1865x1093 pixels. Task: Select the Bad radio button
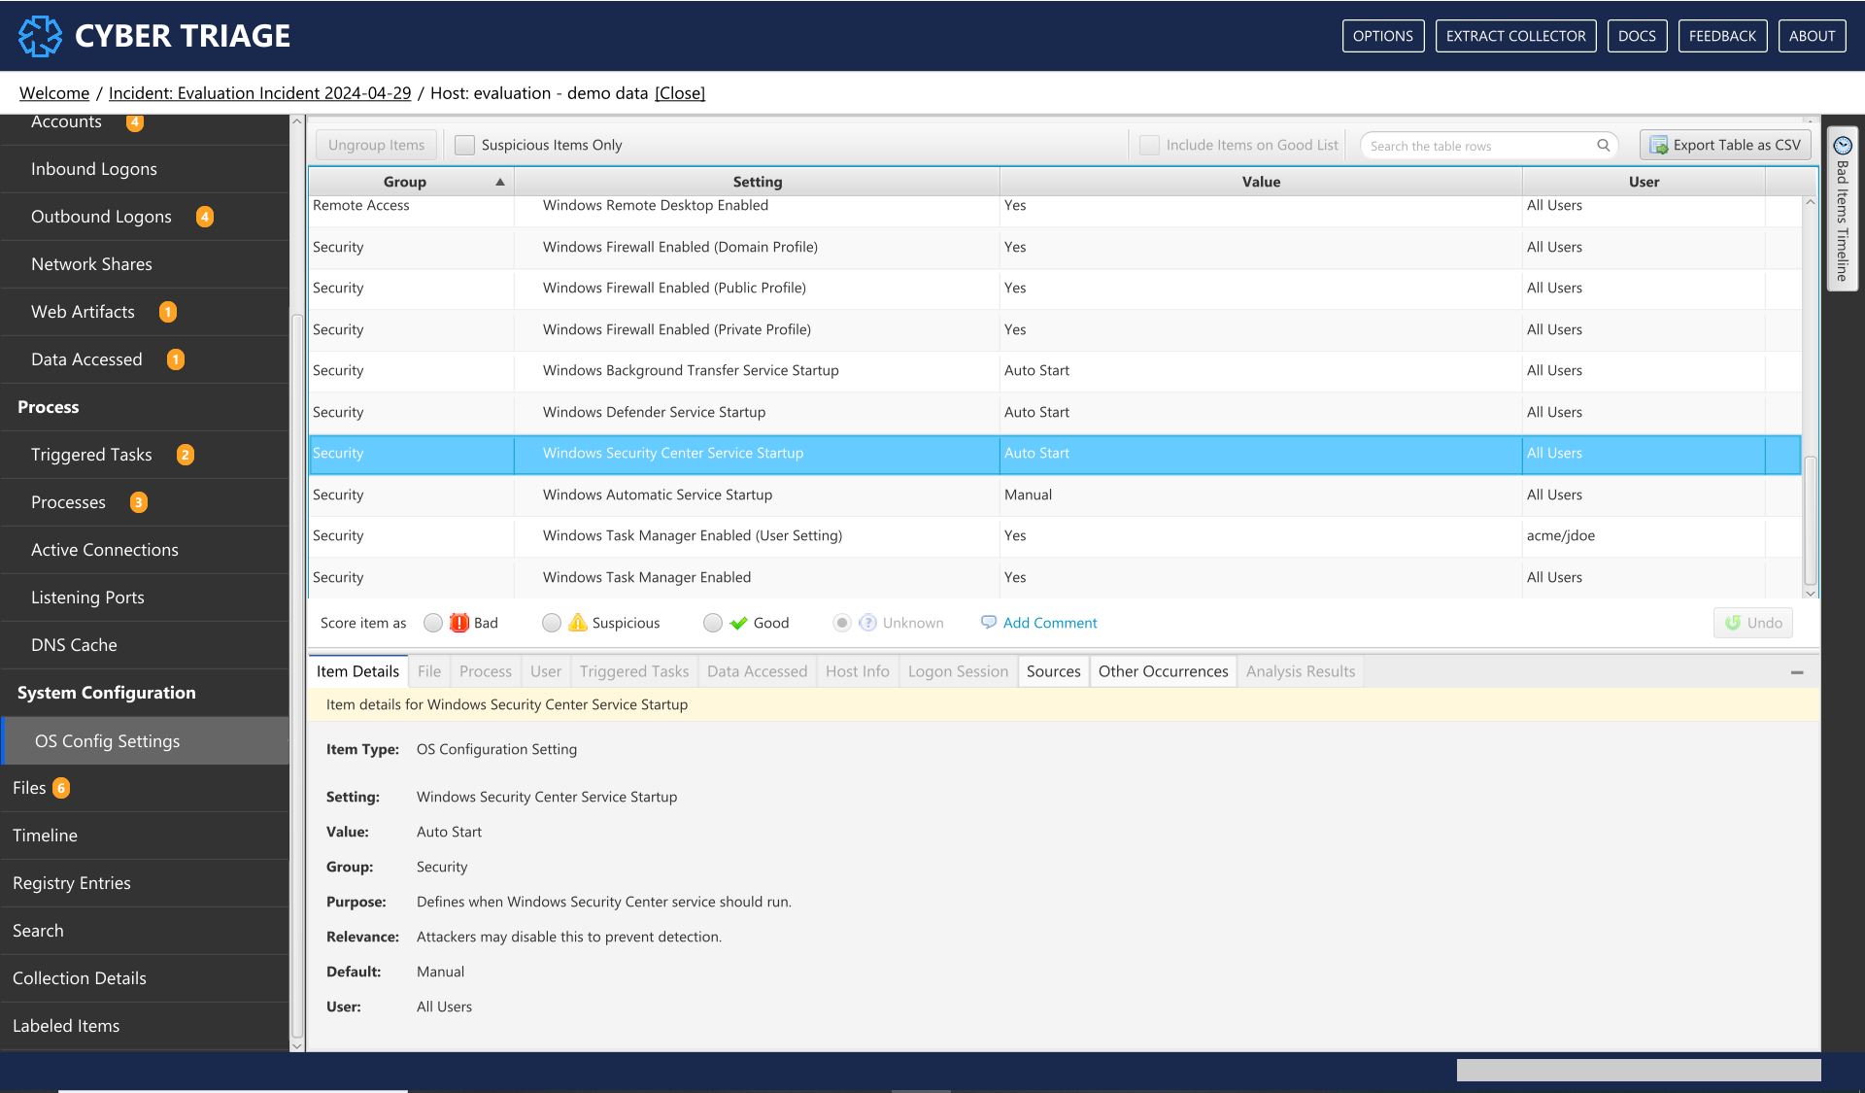433,624
